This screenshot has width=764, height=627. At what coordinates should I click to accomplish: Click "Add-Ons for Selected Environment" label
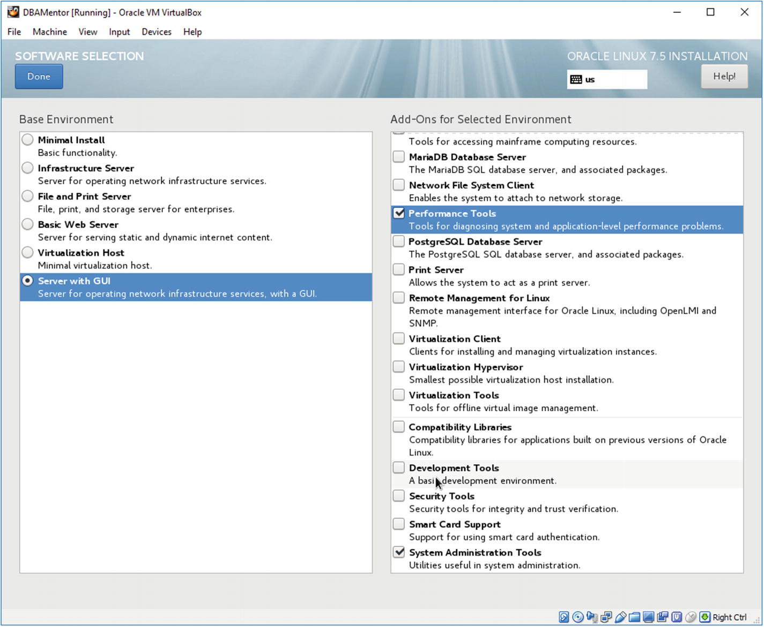(x=481, y=119)
